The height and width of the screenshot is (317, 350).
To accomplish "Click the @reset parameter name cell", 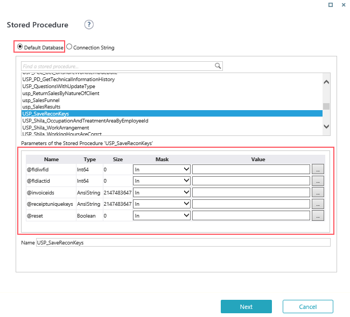I will pyautogui.click(x=51, y=216).
